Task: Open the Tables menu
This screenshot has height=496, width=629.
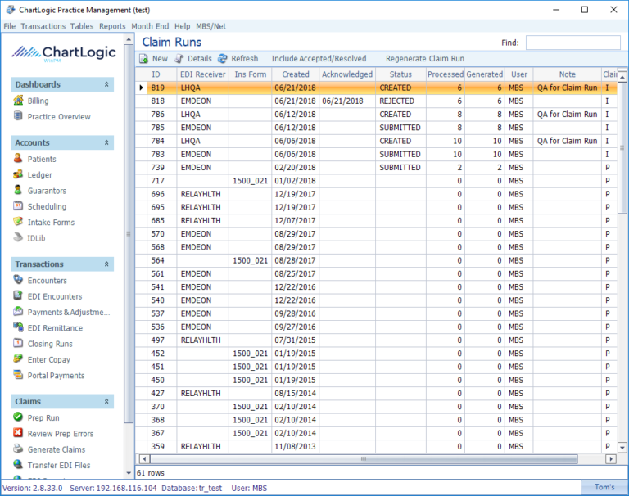Action: tap(82, 26)
